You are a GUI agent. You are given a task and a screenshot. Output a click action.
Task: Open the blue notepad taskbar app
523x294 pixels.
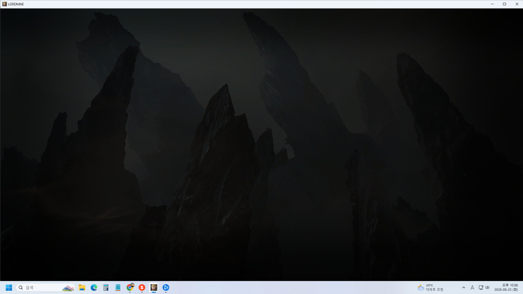point(118,287)
